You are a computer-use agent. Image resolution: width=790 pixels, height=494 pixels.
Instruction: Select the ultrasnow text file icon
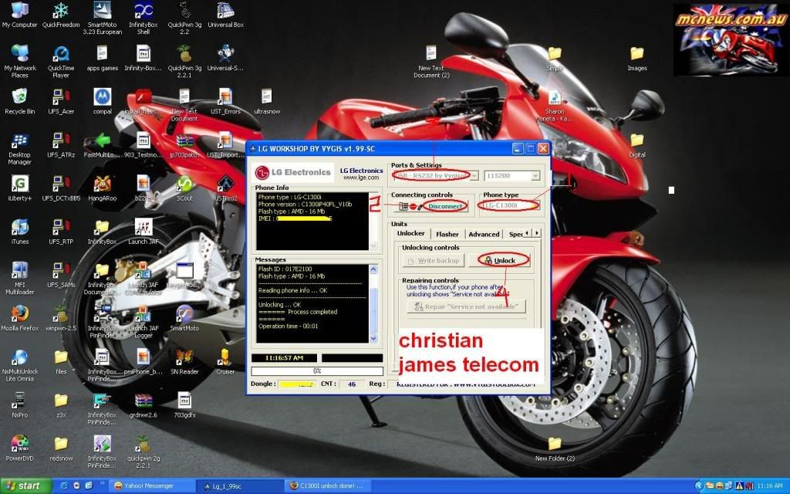click(267, 102)
